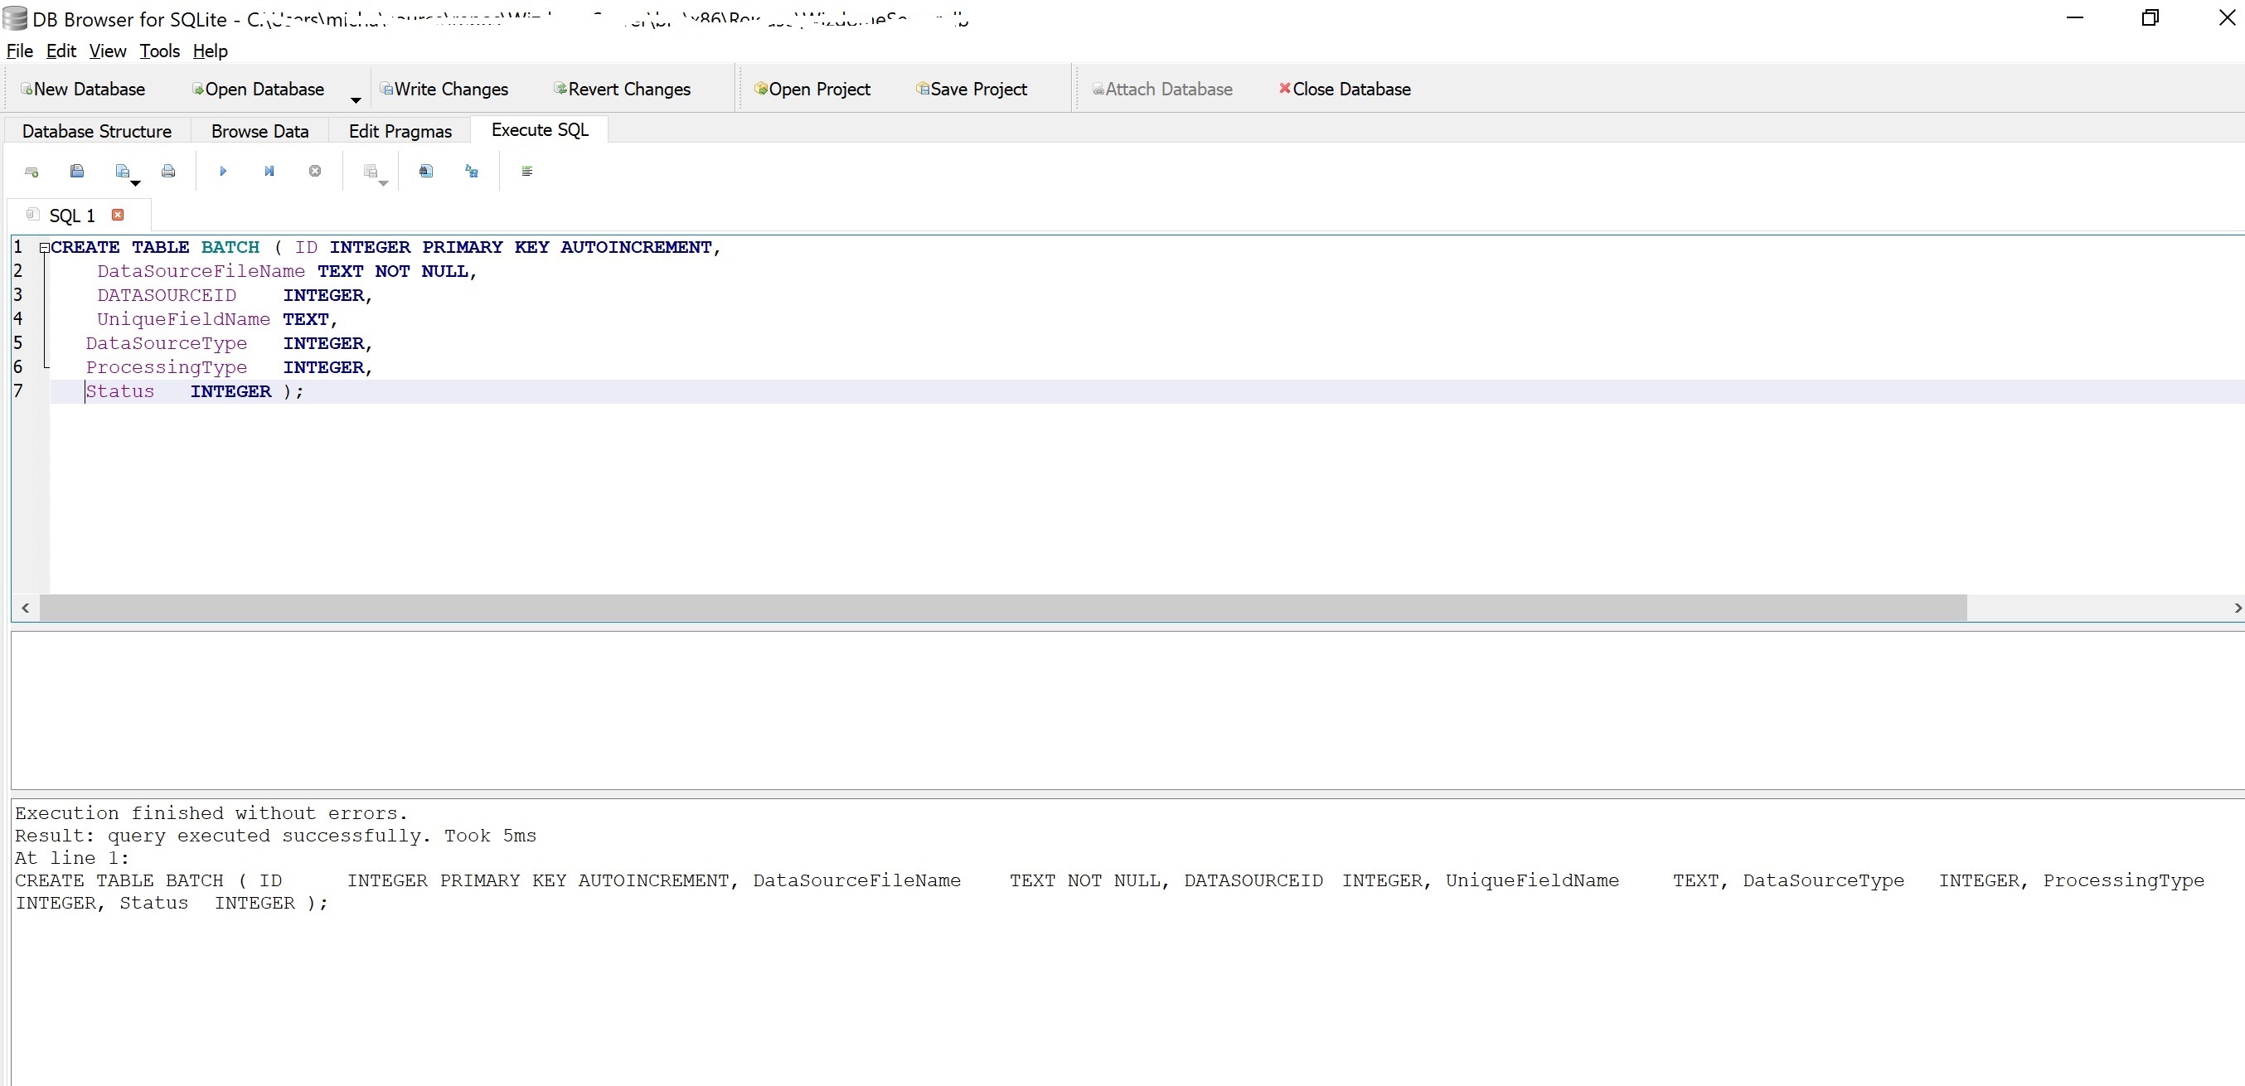
Task: Click Save Project button
Action: pyautogui.click(x=972, y=89)
